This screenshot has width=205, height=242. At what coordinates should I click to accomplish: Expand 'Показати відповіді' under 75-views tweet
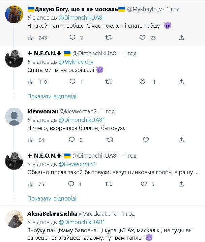coord(52,198)
